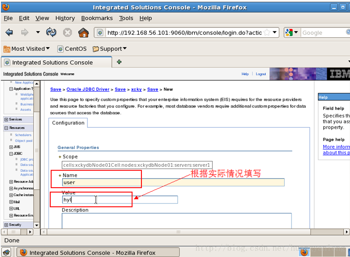Click the first Save breadcrumb link

click(56, 89)
